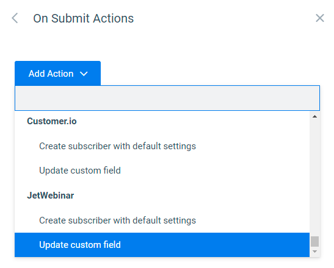Choose highlighted JetWebinar Update custom field
The width and height of the screenshot is (334, 268).
click(x=162, y=245)
